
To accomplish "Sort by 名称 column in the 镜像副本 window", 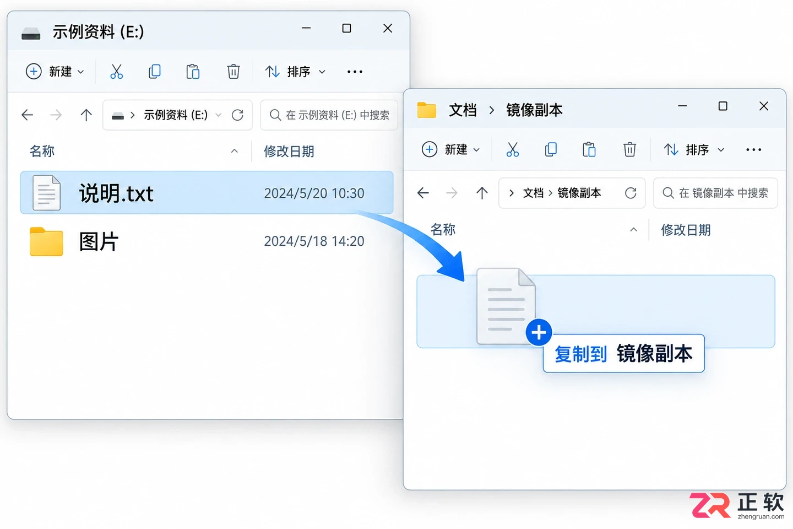I will pyautogui.click(x=443, y=229).
